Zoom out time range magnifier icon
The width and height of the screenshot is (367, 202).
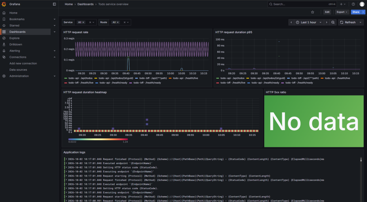[333, 23]
